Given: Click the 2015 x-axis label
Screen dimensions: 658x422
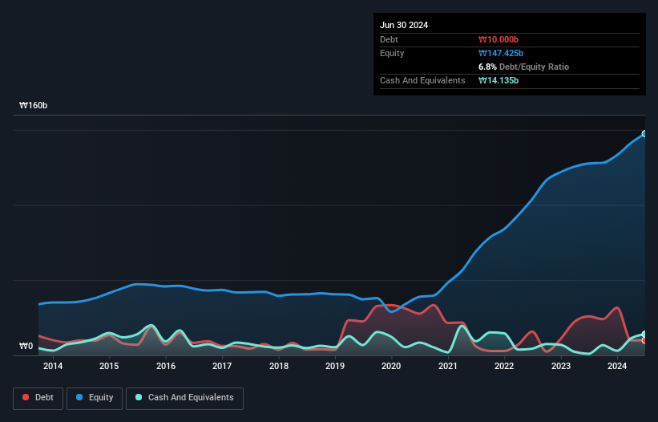Looking at the screenshot, I should (x=109, y=366).
